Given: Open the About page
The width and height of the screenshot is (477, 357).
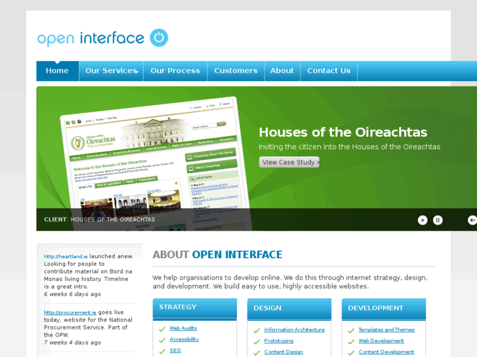Looking at the screenshot, I should (282, 71).
